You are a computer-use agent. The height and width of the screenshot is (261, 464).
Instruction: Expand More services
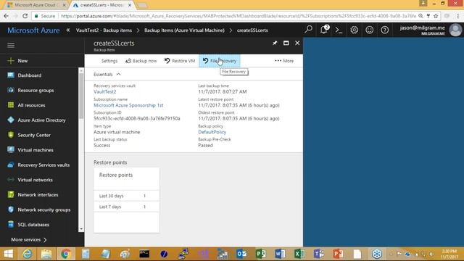29,240
